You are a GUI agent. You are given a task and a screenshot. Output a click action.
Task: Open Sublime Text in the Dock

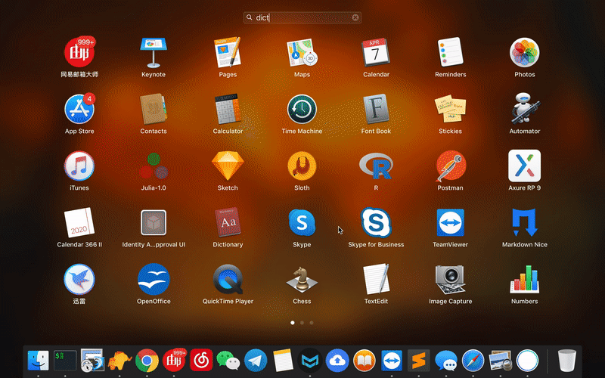coord(419,361)
